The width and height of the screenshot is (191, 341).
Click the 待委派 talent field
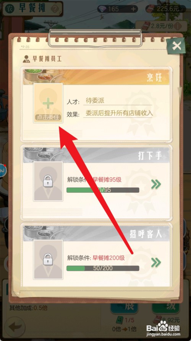[x=118, y=101]
